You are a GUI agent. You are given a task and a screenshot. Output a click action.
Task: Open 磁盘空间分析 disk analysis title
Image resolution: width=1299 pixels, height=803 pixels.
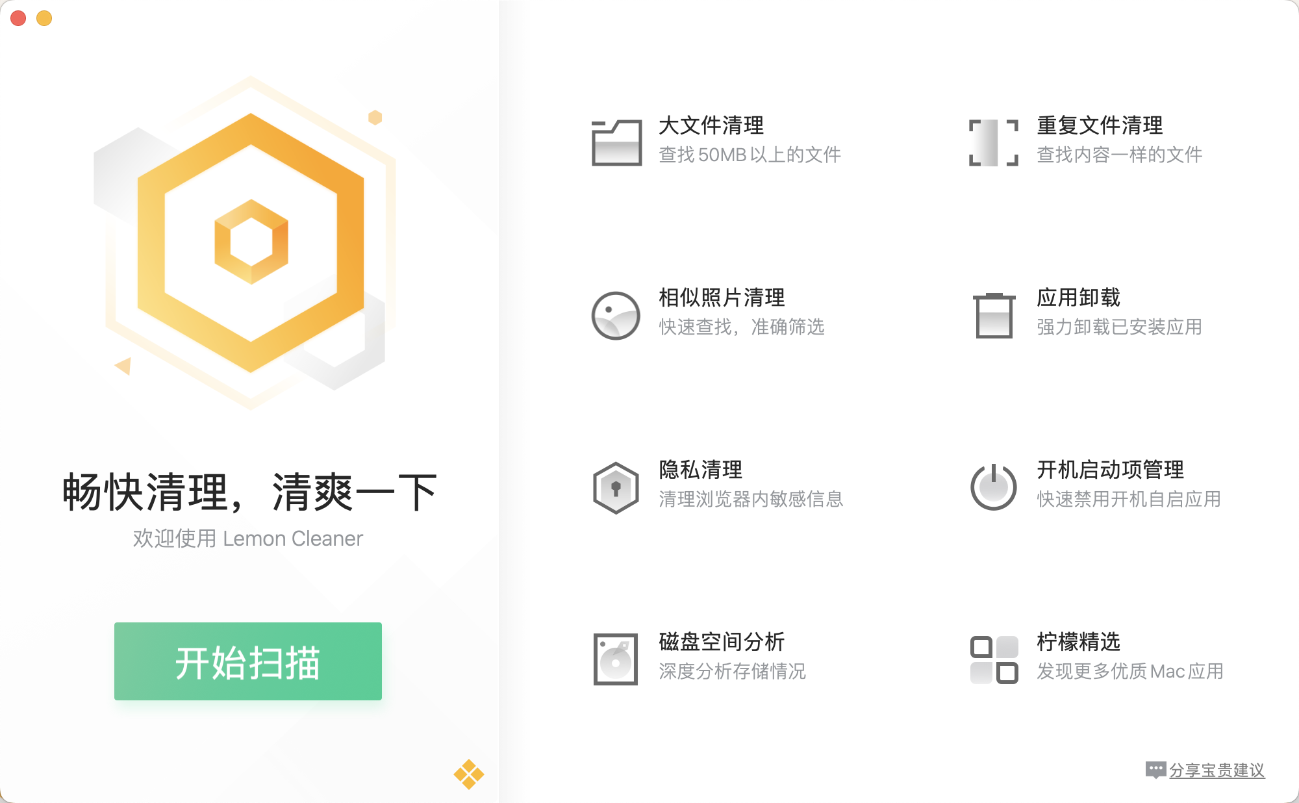tap(722, 642)
